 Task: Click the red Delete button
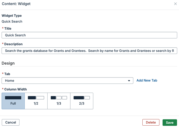coord(151,122)
